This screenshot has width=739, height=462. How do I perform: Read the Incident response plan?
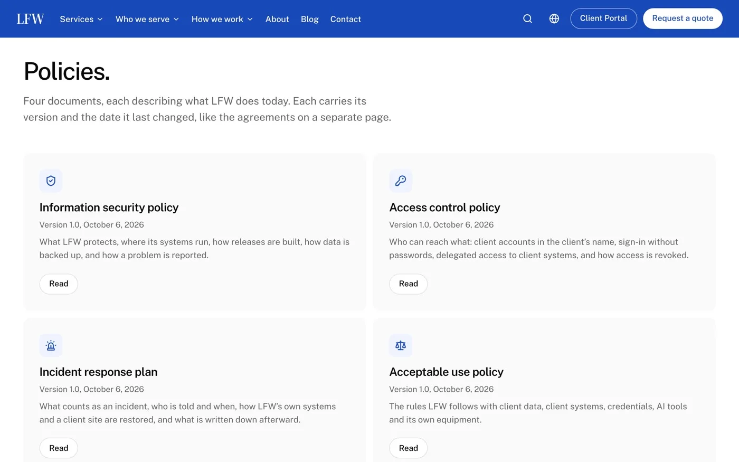pos(59,448)
